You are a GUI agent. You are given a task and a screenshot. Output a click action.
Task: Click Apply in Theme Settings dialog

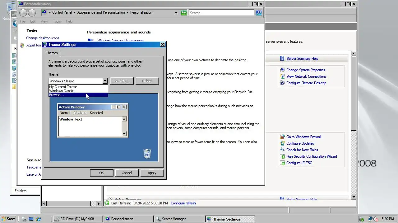[152, 173]
